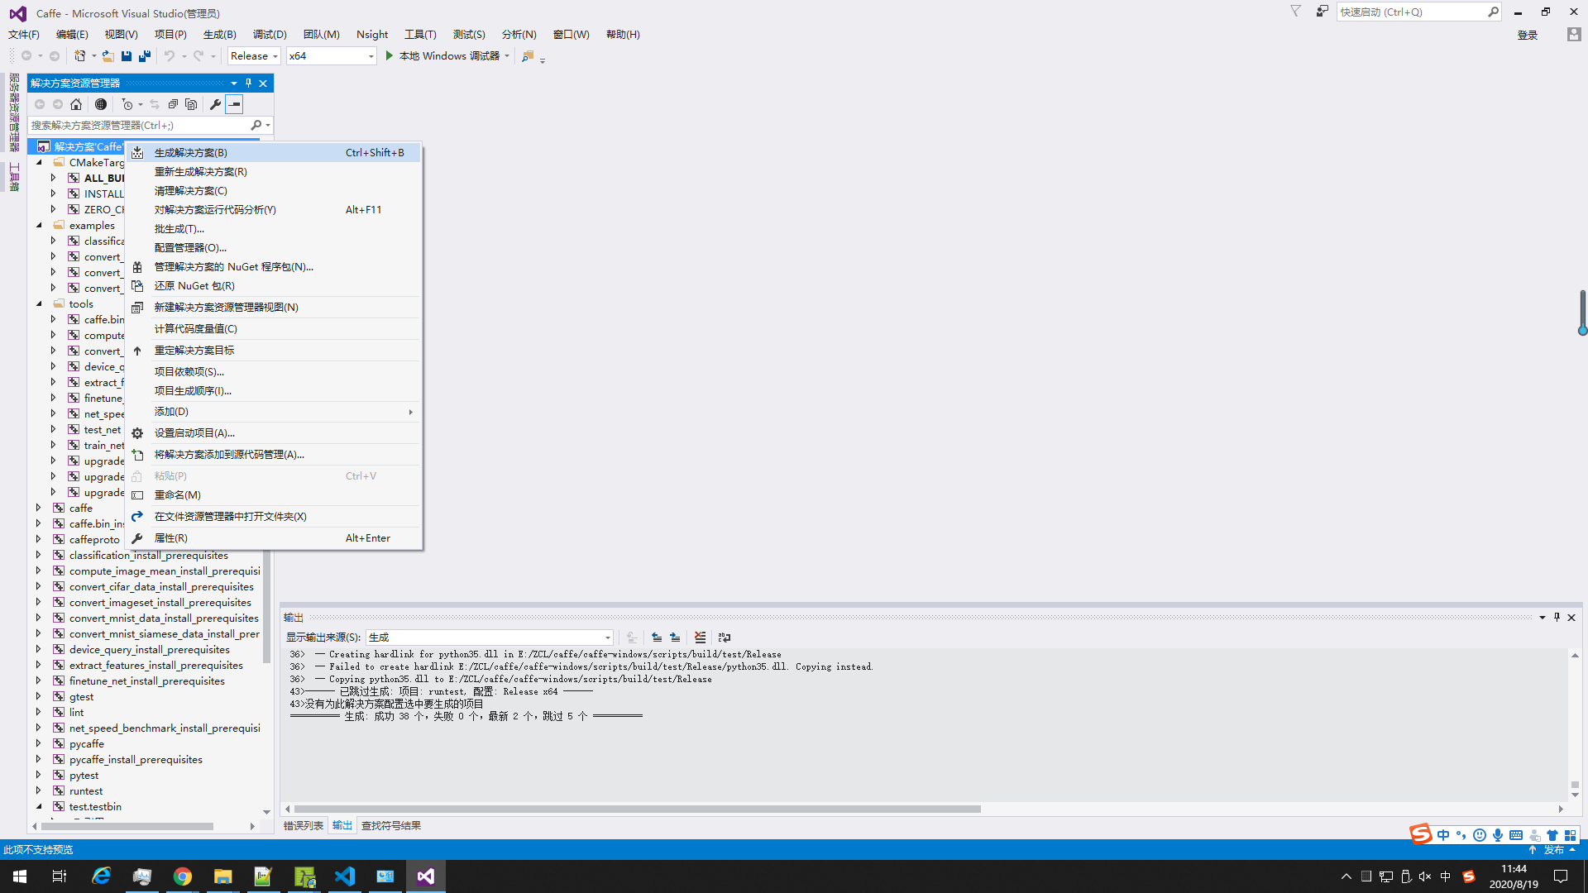Viewport: 1588px width, 893px height.
Task: Click the notifications flag filter icon
Action: (1296, 12)
